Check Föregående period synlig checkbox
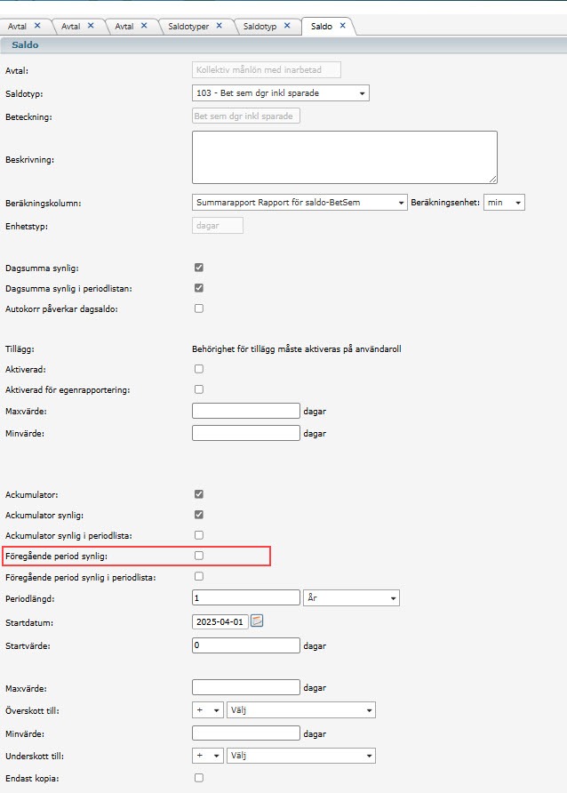Screen dimensions: 567x793 [199, 556]
